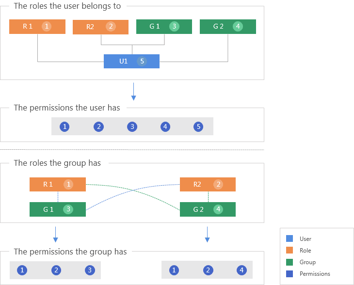354x285 pixels.
Task: Click circle 4 in right group permissions box
Action: 241,270
